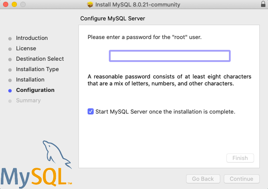Select the Destination Select step
The height and width of the screenshot is (189, 268).
pyautogui.click(x=40, y=59)
